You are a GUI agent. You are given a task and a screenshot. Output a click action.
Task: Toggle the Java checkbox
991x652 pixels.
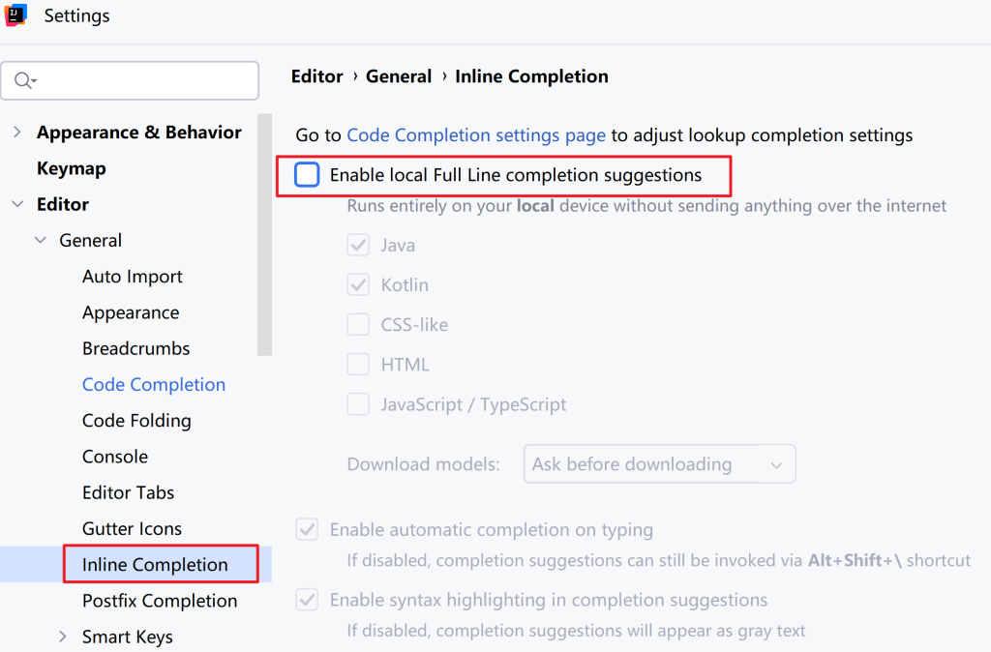pos(358,246)
